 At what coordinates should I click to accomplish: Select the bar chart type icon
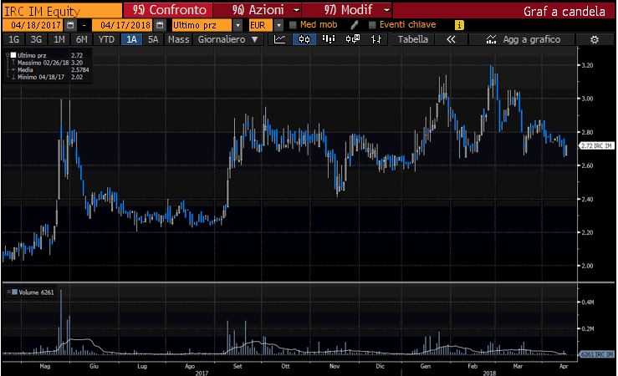[x=329, y=39]
